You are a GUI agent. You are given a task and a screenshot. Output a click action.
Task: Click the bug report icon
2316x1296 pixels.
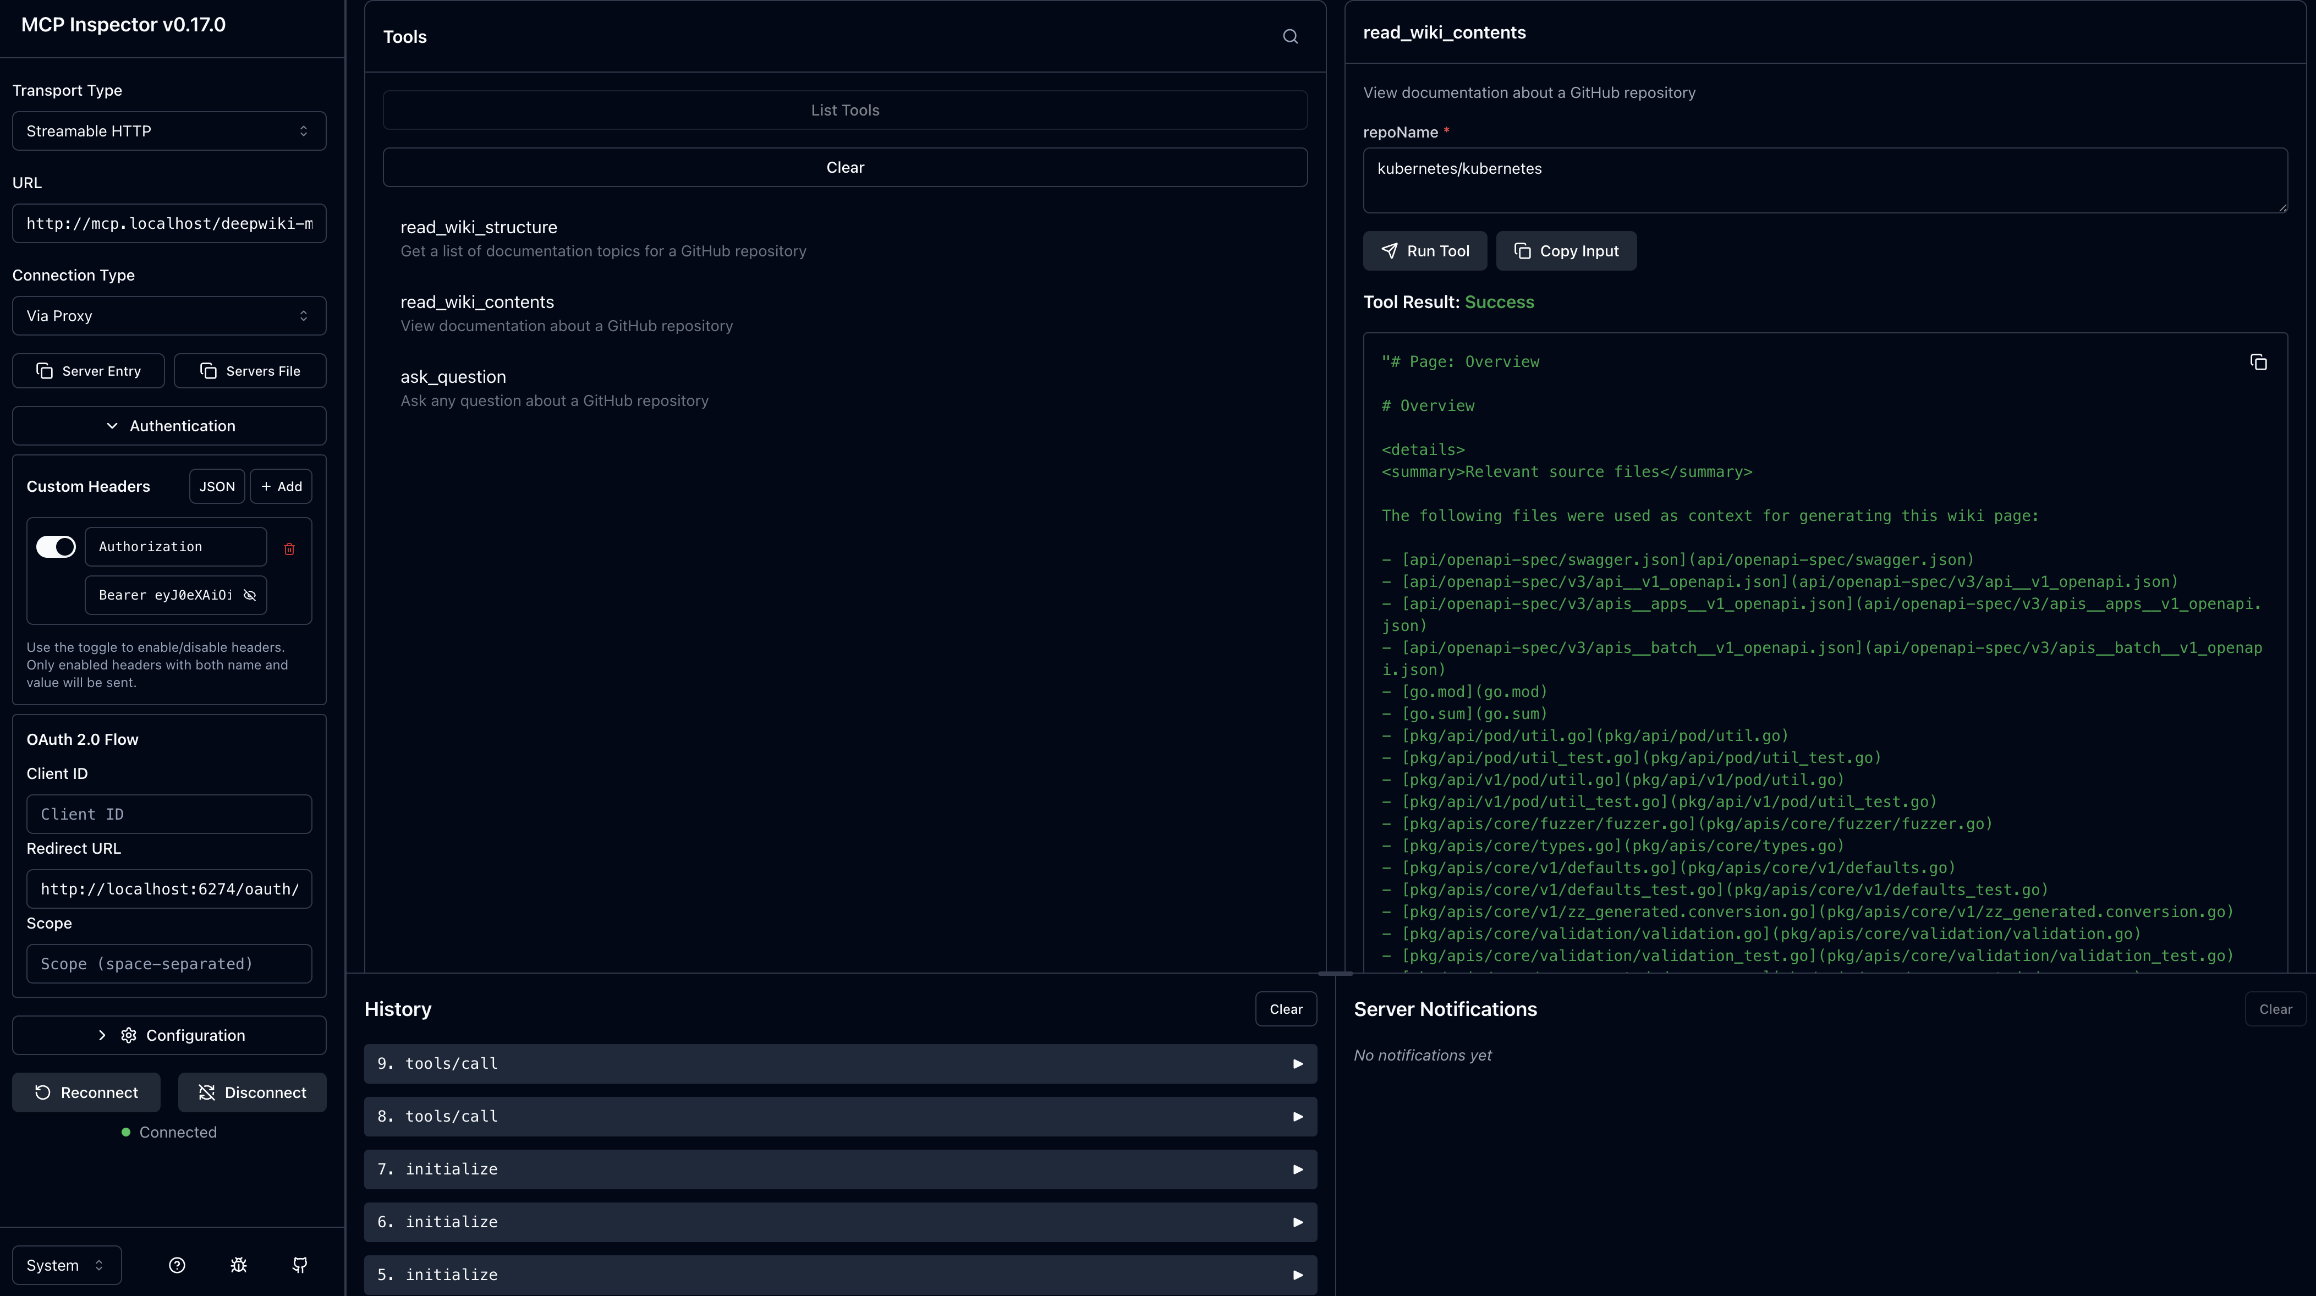tap(238, 1265)
